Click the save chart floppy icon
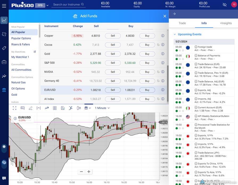The image size is (238, 185). 63,108
